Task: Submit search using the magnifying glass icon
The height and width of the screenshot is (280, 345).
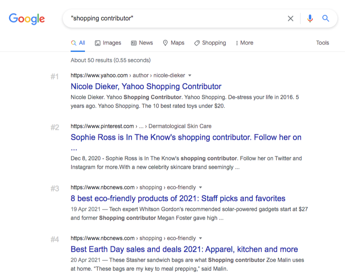Action: [326, 19]
